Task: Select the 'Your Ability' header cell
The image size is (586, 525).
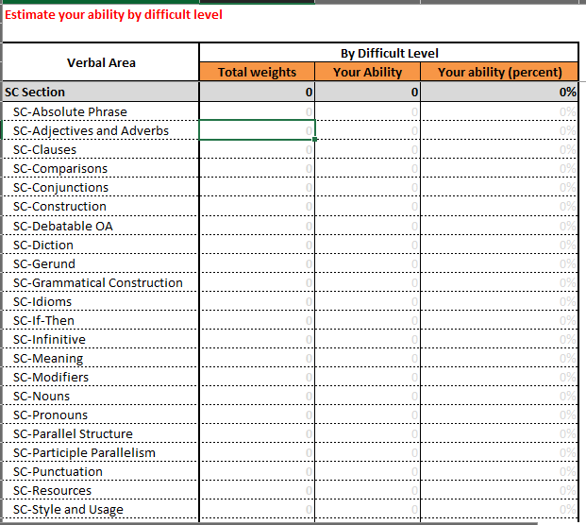Action: [367, 72]
